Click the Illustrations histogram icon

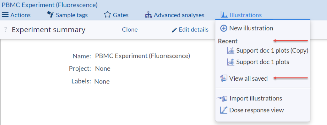224,15
